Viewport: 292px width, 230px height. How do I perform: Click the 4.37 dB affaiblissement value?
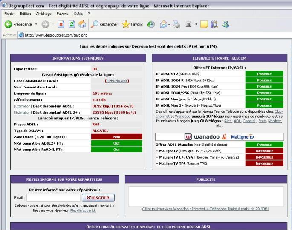99,100
